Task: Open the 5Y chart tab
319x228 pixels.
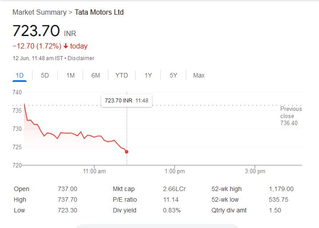Action: (x=173, y=75)
